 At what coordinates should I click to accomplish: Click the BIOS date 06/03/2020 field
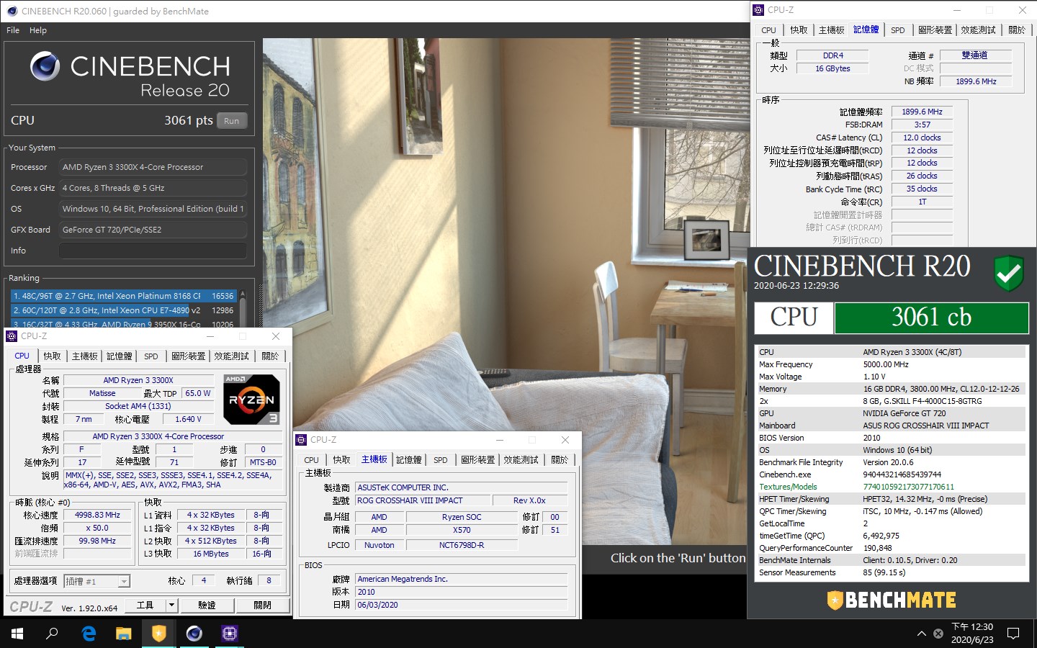(461, 605)
